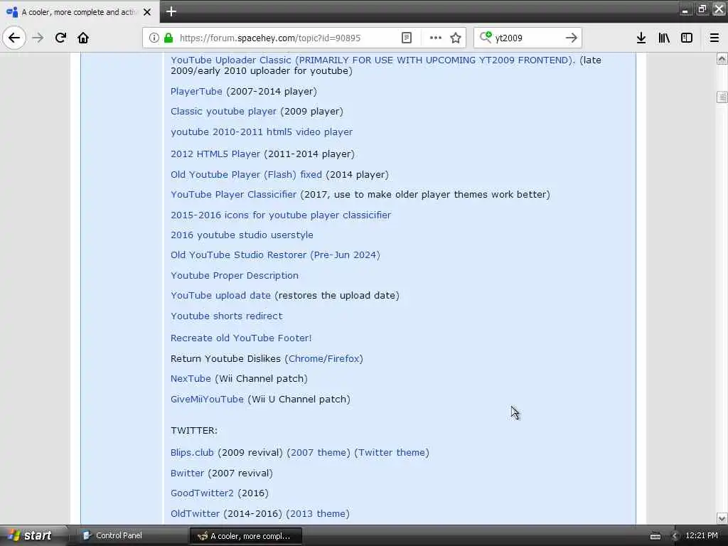Image resolution: width=728 pixels, height=546 pixels.
Task: Open page actions three-dot menu
Action: coord(436,38)
